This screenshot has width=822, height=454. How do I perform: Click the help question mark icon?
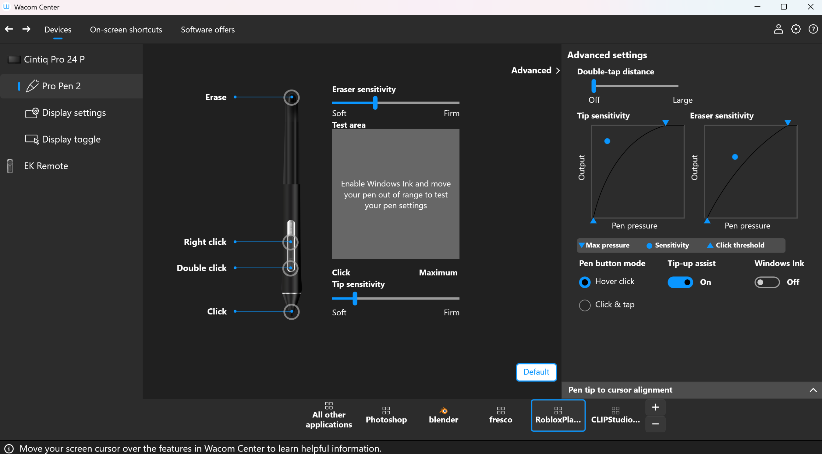click(x=813, y=29)
